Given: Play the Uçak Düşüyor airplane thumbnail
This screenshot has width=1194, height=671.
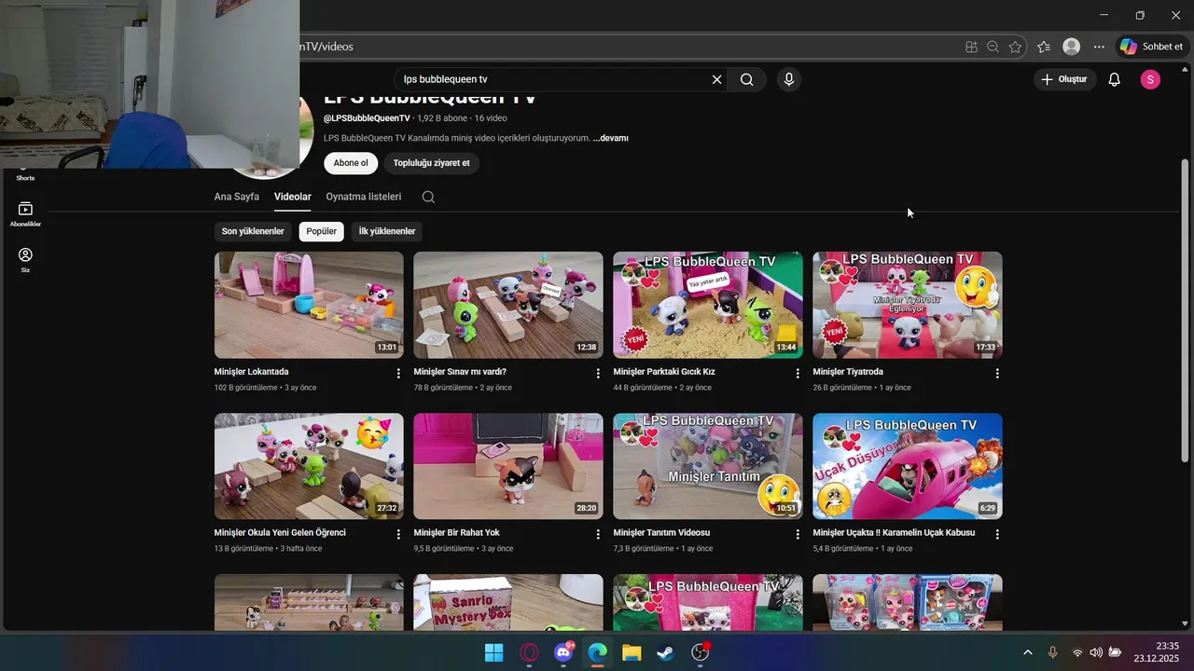Looking at the screenshot, I should [x=908, y=466].
